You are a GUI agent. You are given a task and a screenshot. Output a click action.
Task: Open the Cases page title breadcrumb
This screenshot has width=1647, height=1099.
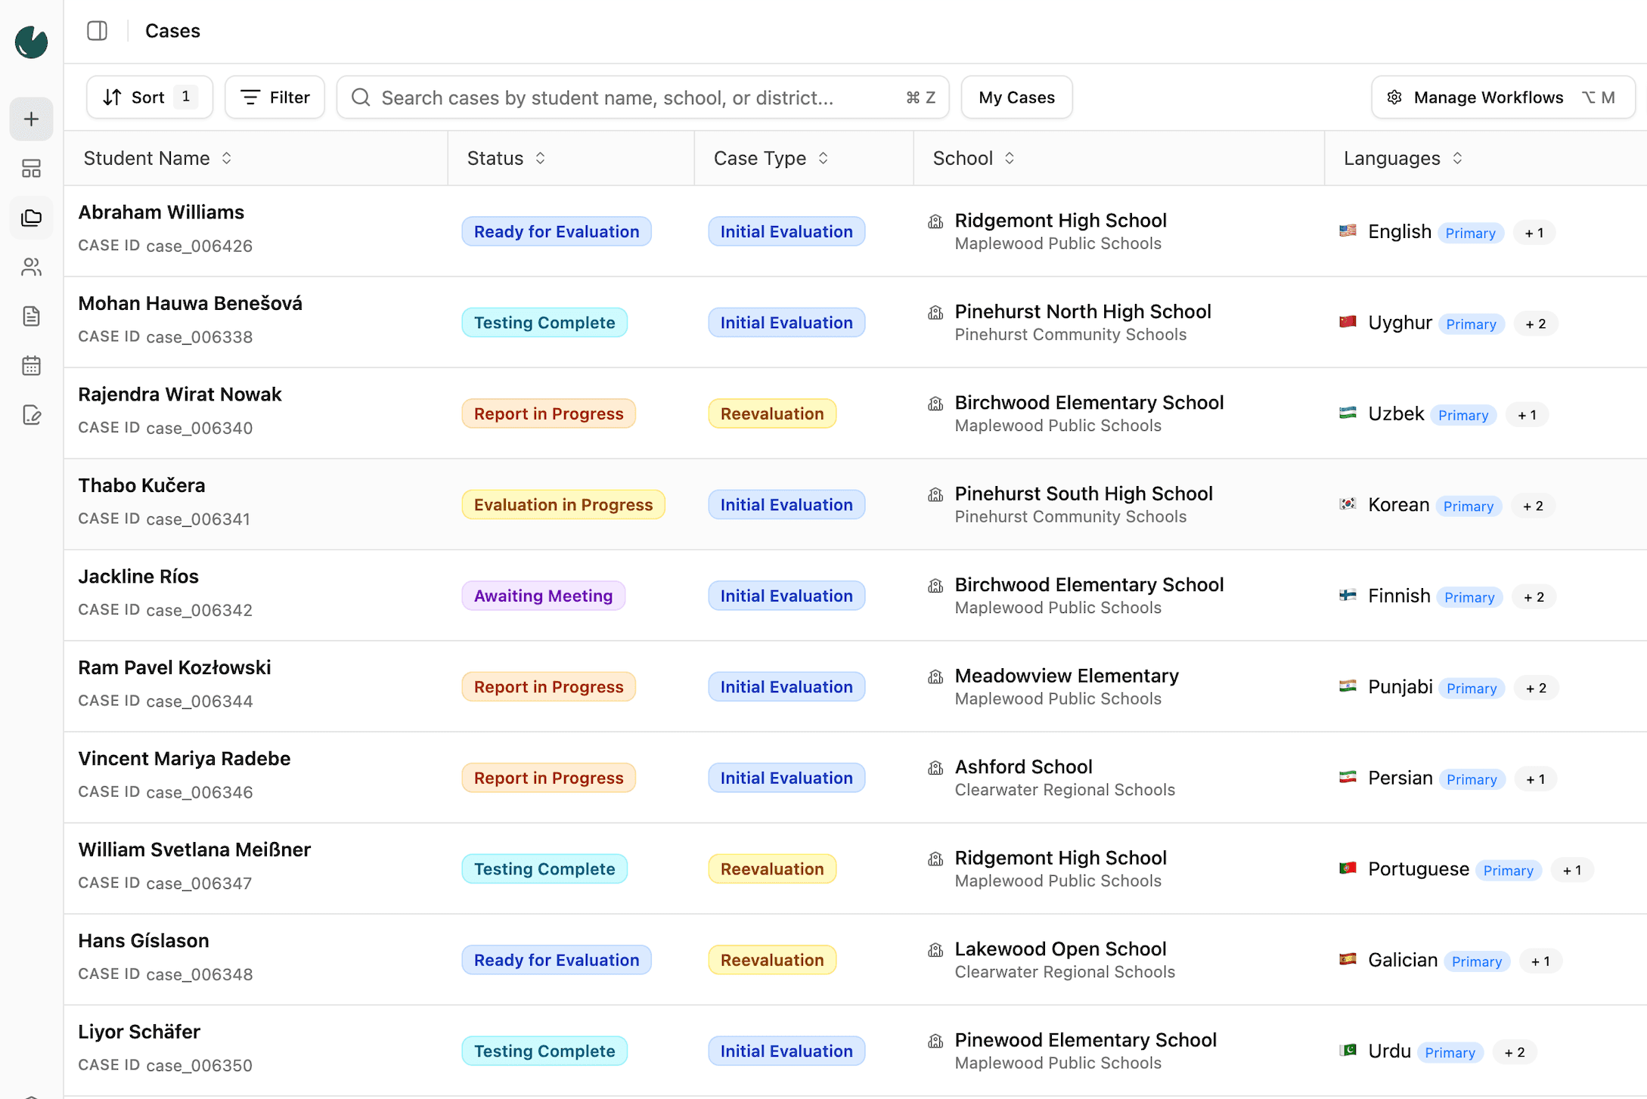click(172, 31)
